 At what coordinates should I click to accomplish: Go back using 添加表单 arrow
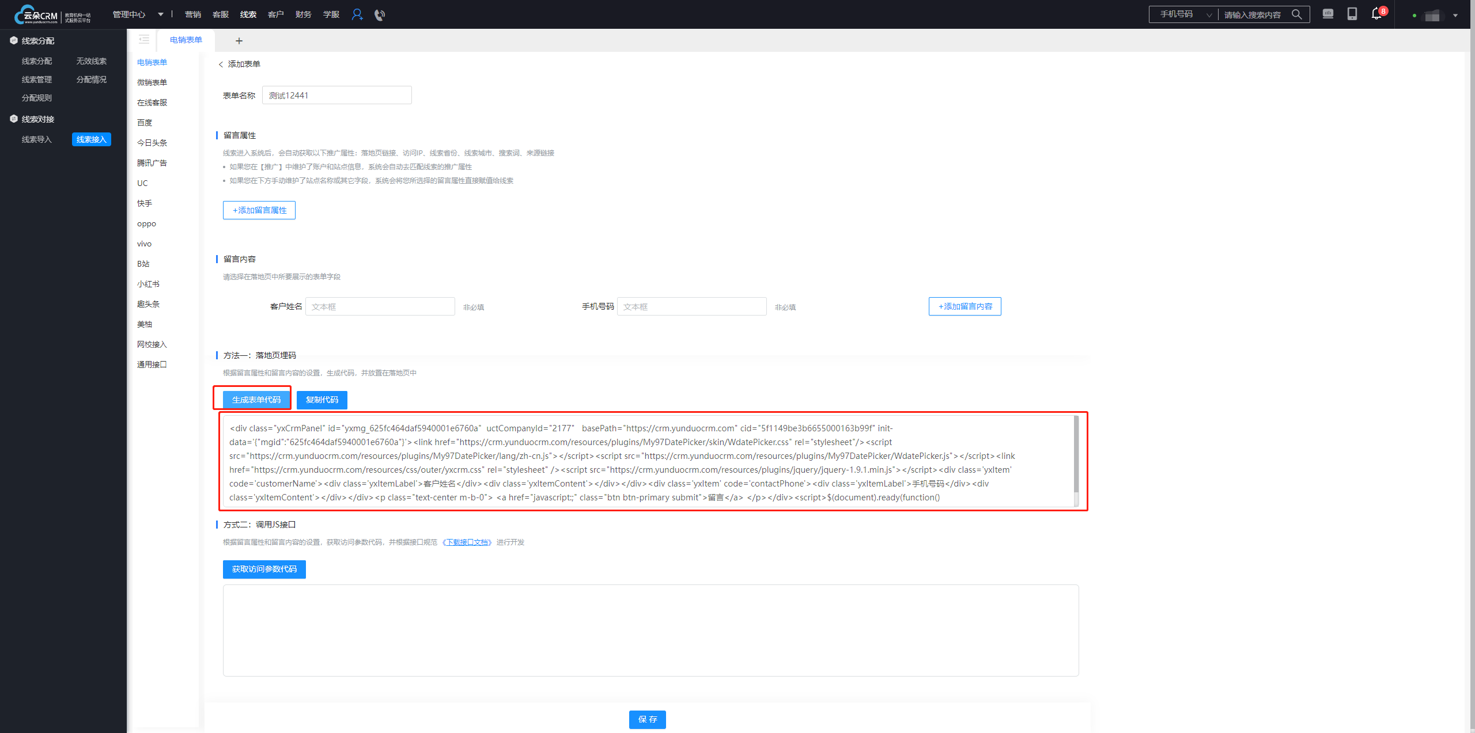221,64
